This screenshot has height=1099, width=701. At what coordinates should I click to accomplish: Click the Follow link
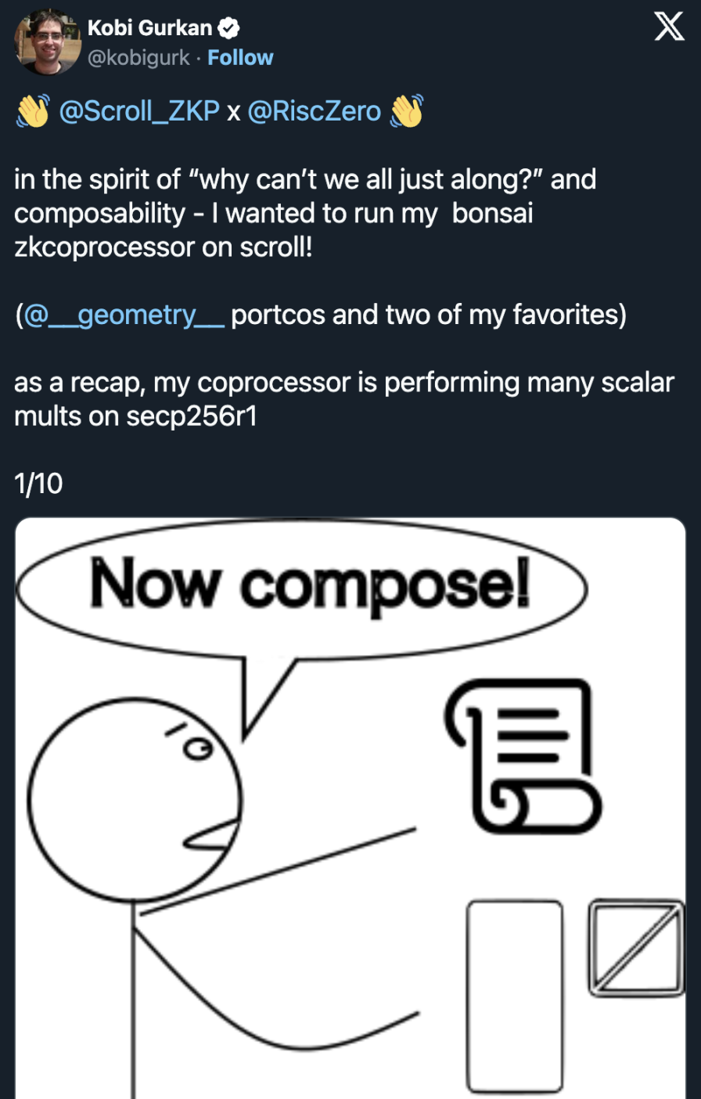point(240,58)
